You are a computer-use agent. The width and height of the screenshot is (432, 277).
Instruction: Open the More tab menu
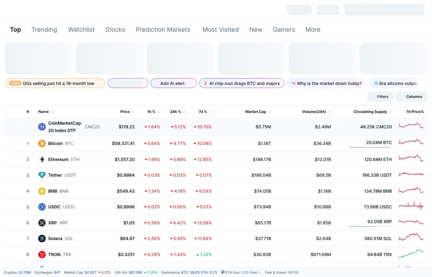(x=313, y=30)
